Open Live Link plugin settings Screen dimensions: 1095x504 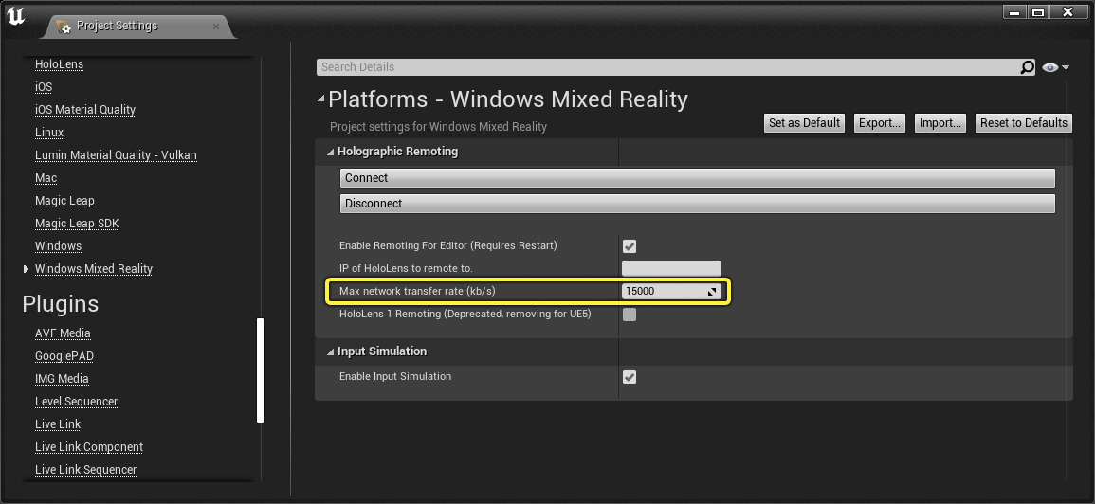[58, 424]
